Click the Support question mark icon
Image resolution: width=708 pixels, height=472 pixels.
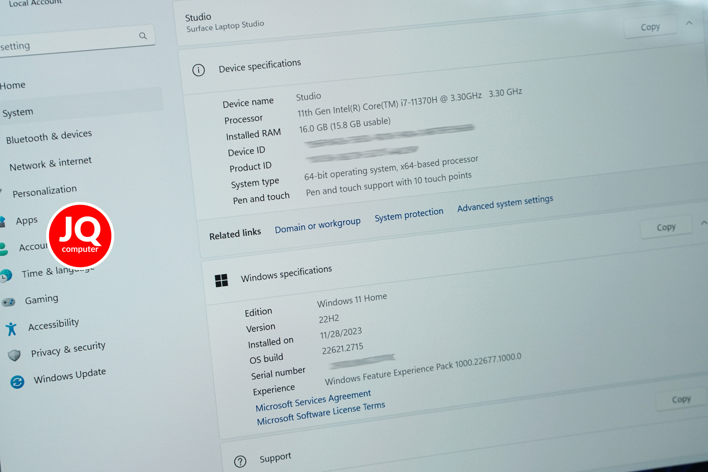pos(240,461)
